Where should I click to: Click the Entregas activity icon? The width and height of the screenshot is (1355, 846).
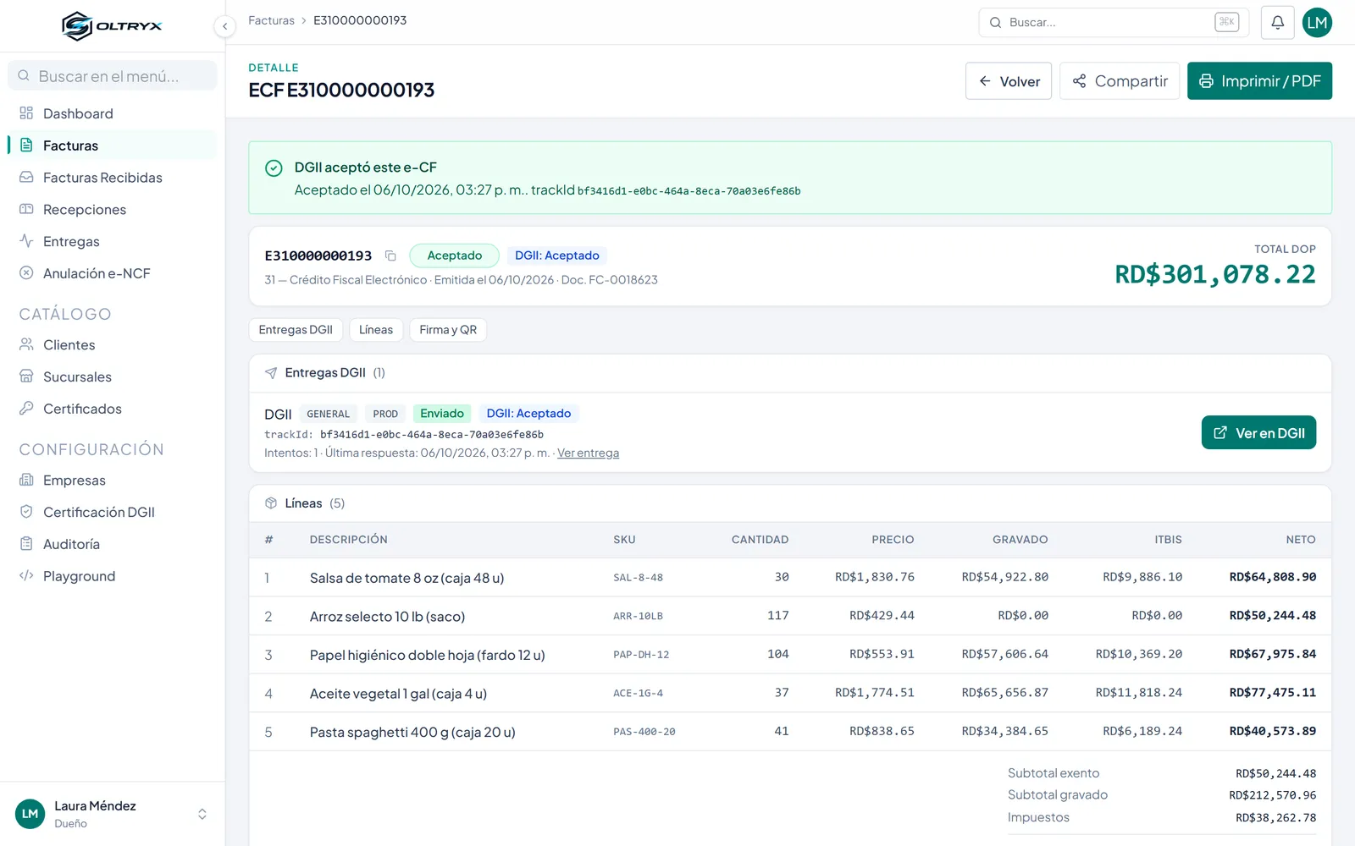tap(26, 241)
